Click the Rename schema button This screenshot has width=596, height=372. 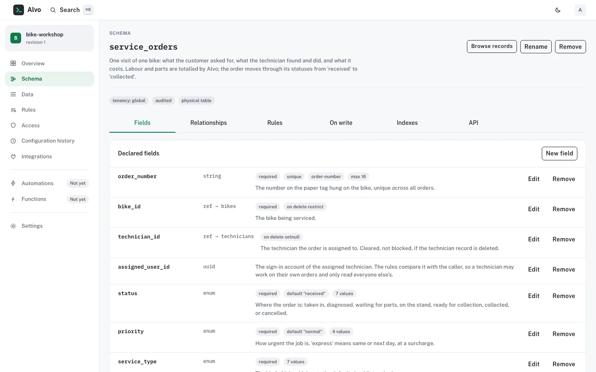pos(536,47)
